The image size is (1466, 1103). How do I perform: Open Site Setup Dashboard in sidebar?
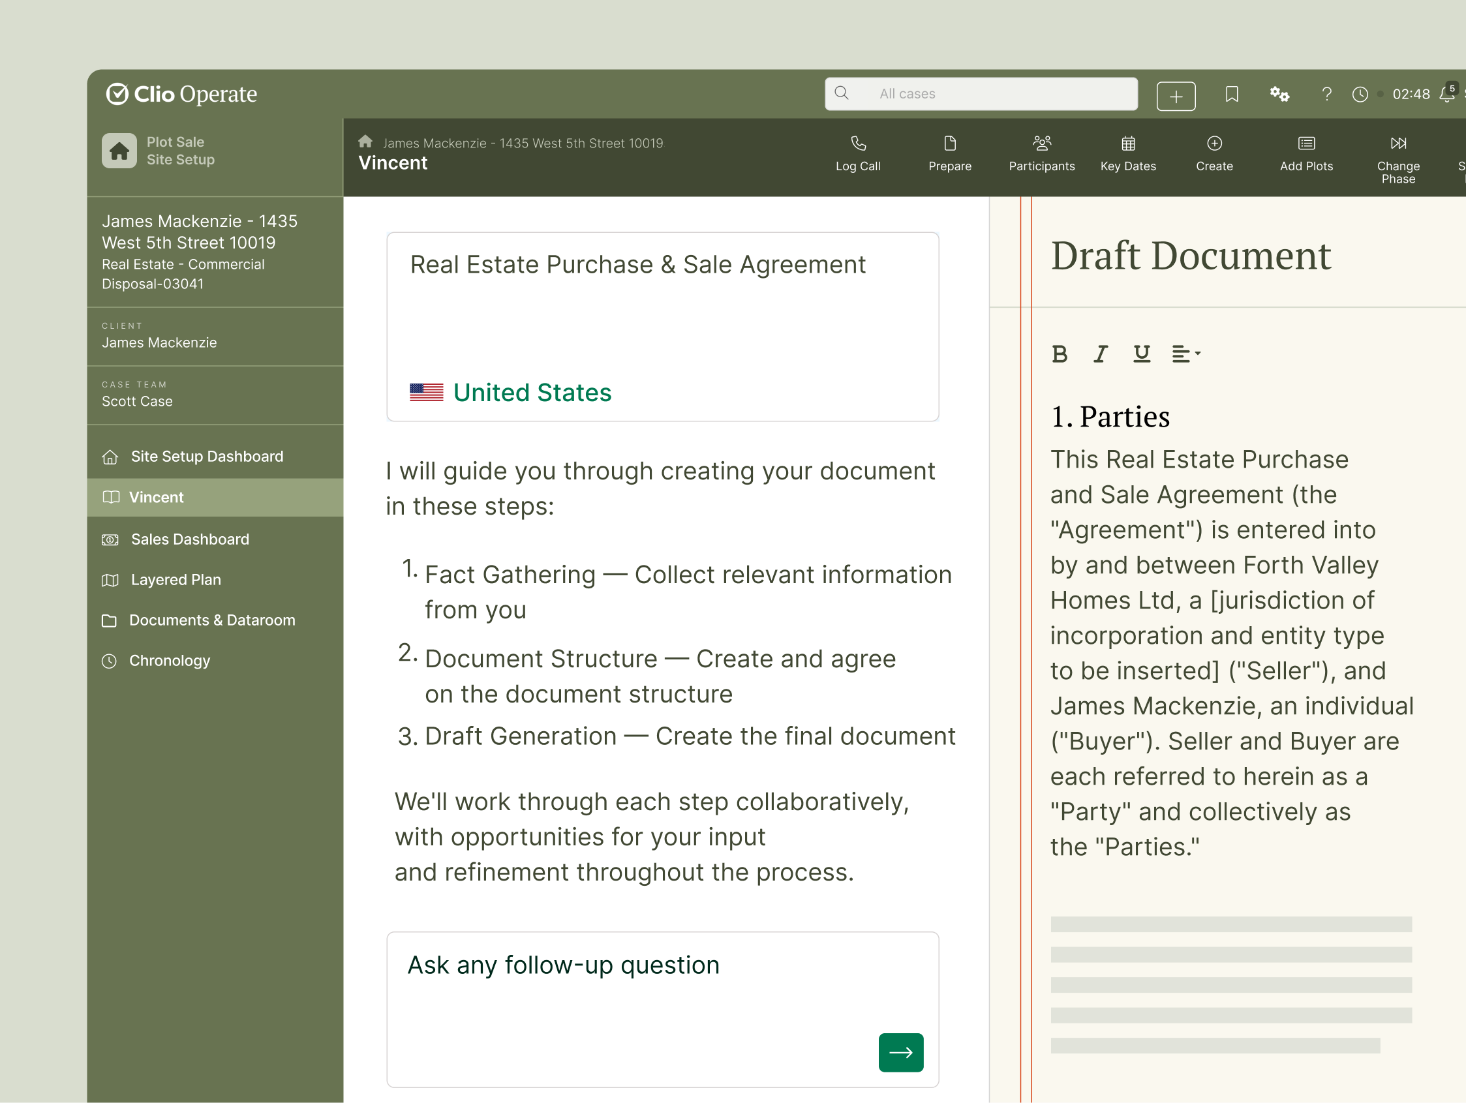tap(215, 457)
